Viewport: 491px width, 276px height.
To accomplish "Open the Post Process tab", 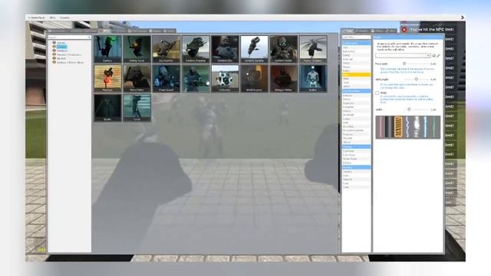I will pos(137,31).
